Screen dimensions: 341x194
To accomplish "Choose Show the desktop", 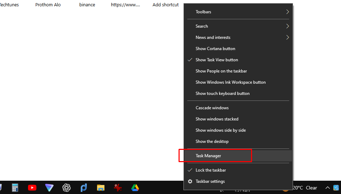I will point(238,141).
